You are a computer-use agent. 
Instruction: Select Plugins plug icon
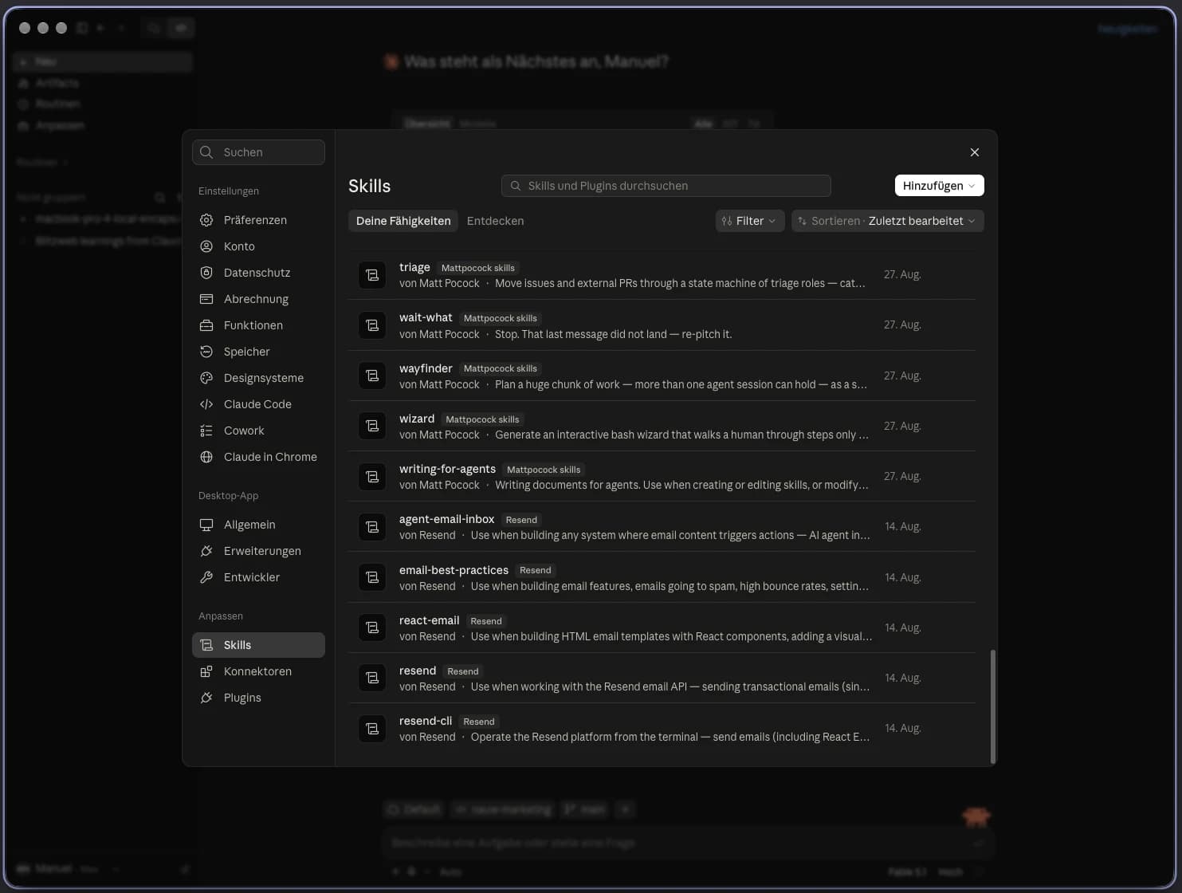point(206,698)
